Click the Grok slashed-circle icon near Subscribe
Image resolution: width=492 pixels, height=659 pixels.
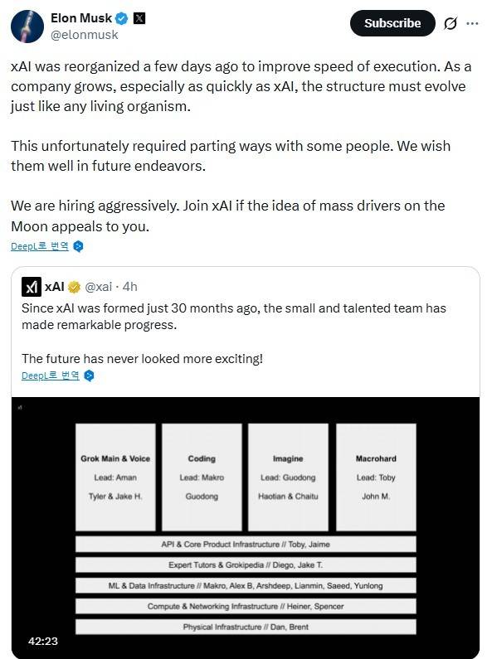[x=450, y=23]
